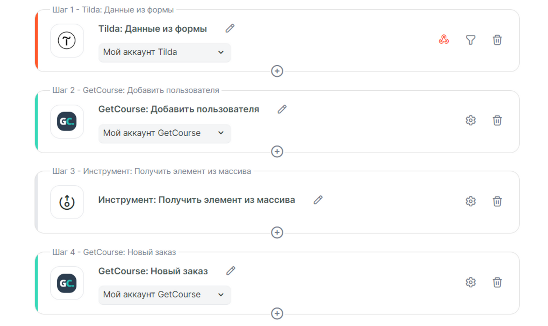Edit the array element tool step title
Viewport: 548px width, 326px height.
tap(318, 200)
